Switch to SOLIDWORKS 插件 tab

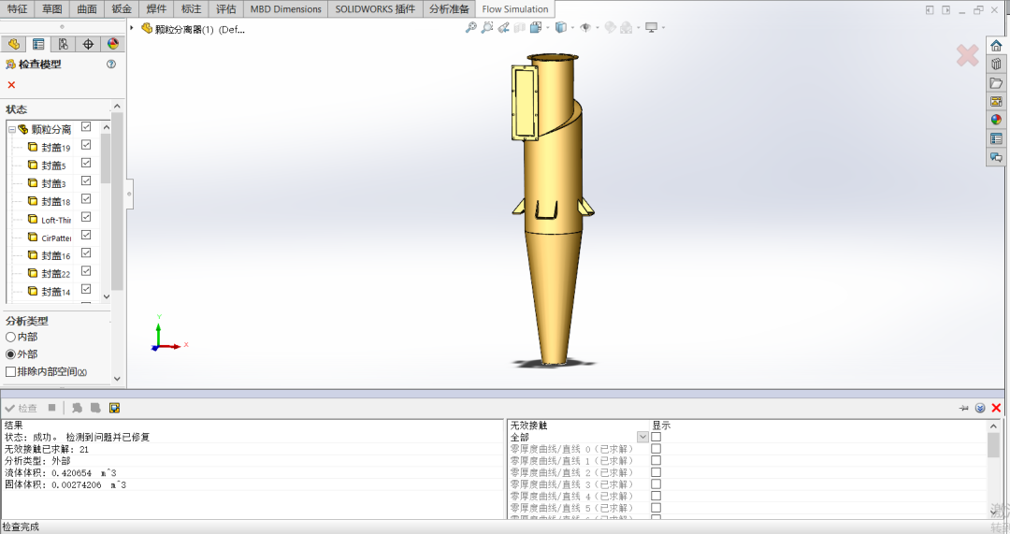pos(375,9)
